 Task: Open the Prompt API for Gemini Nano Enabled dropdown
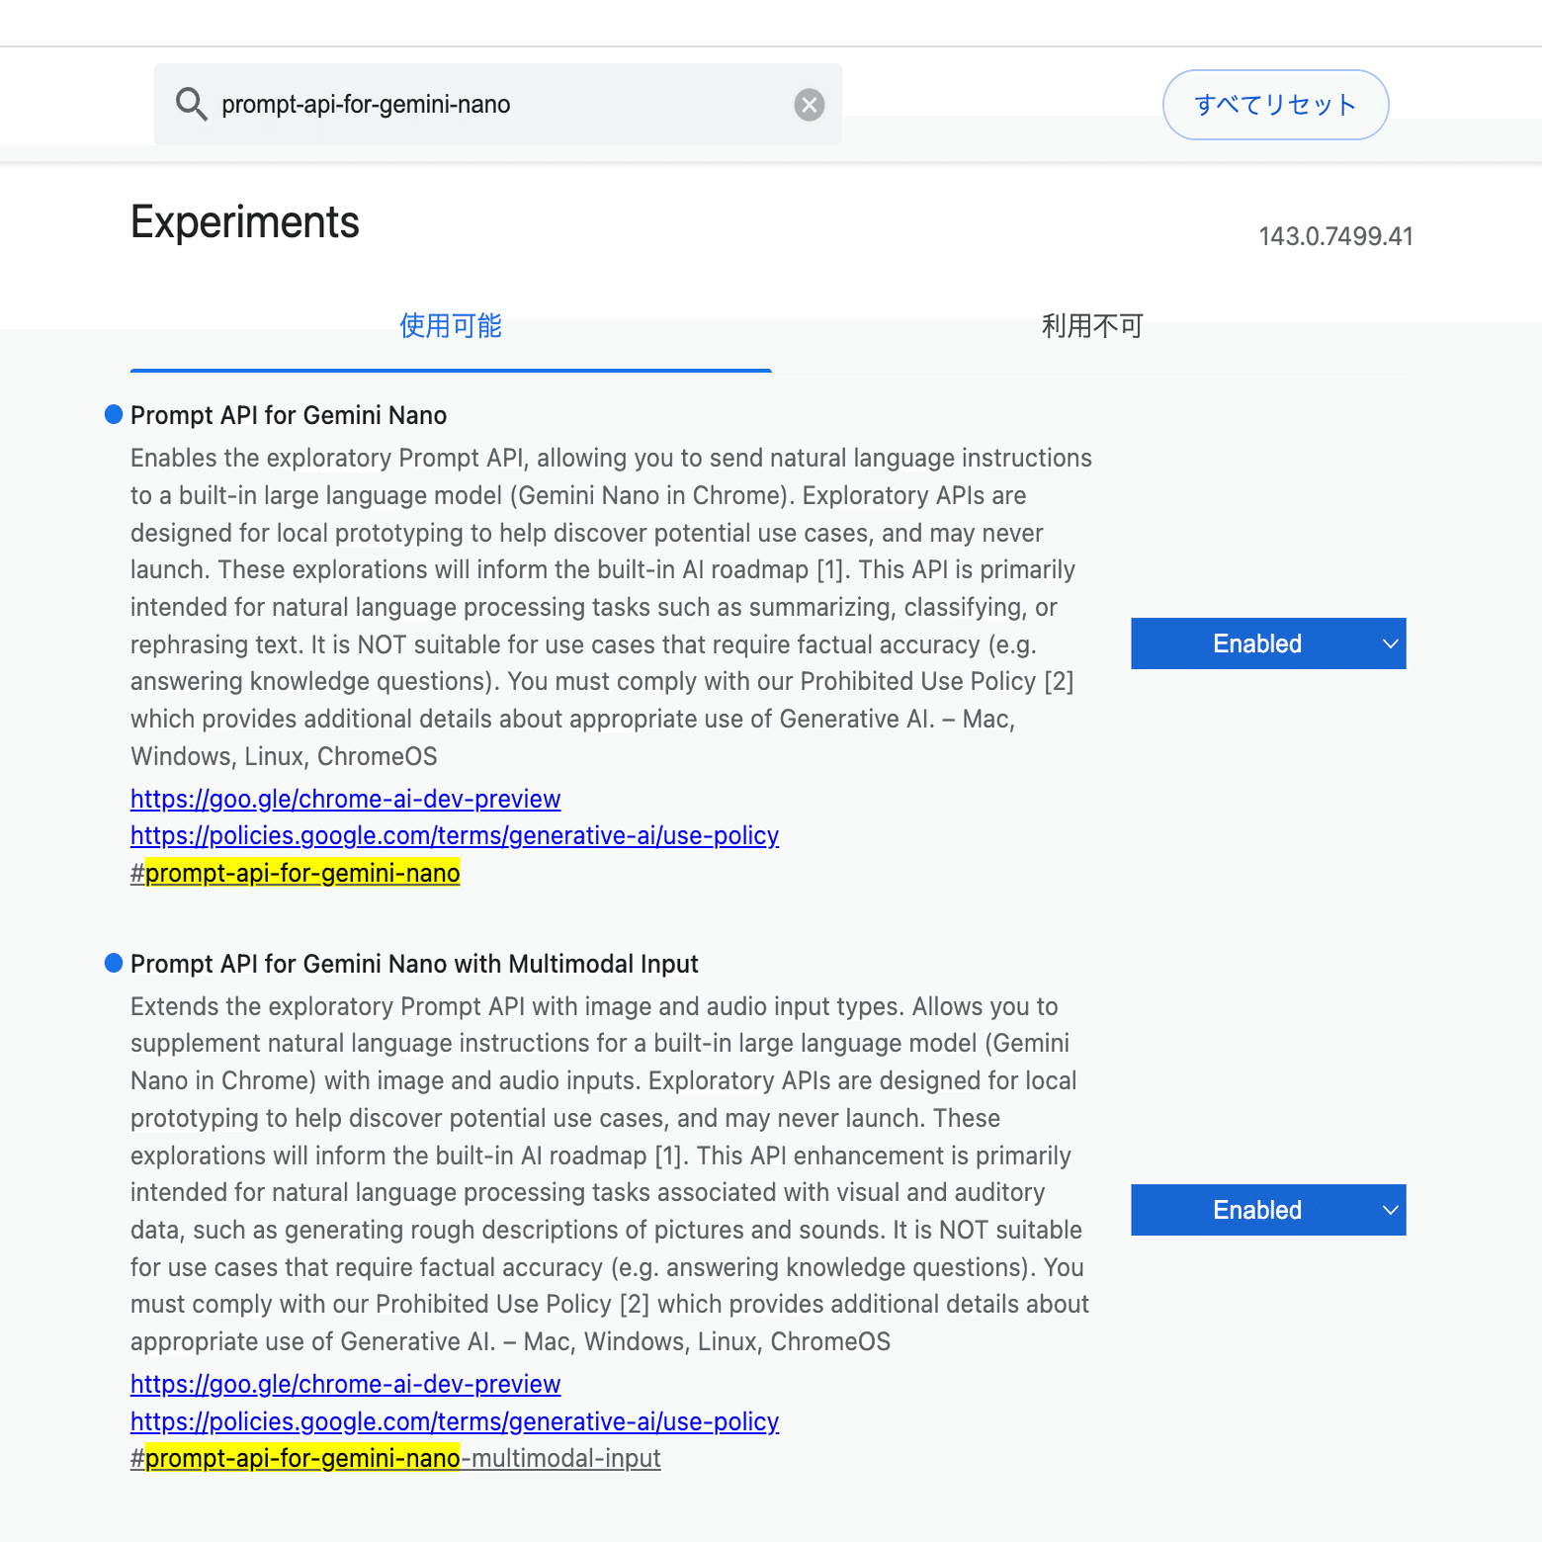(x=1267, y=643)
